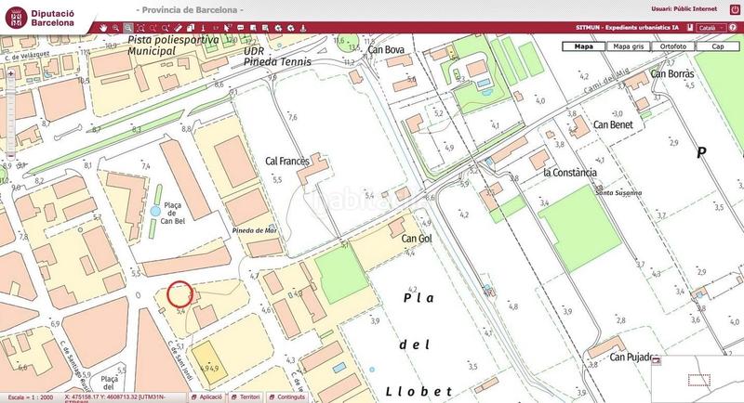
Task: Open the Aplicació tab at bottom
Action: coord(206,396)
